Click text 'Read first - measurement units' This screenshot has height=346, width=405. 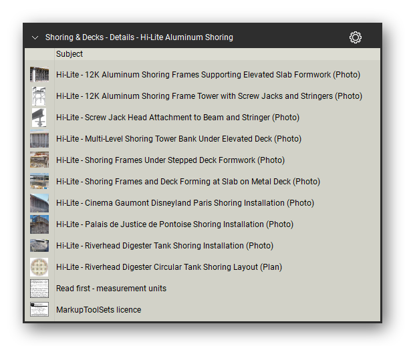tap(112, 289)
